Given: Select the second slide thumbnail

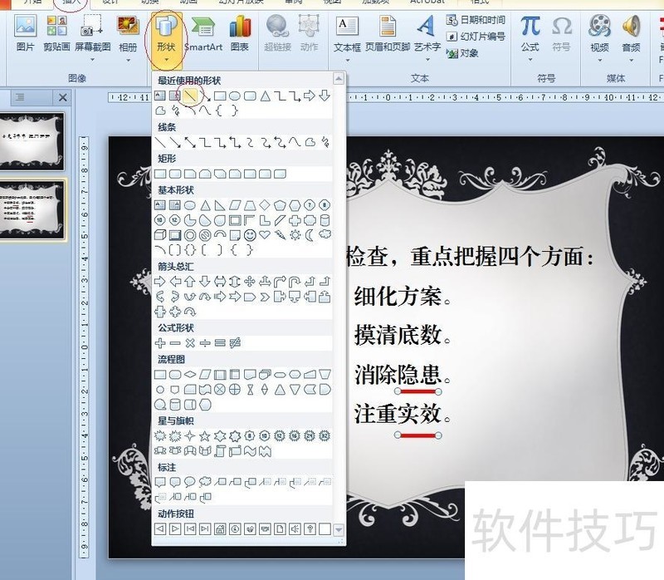Looking at the screenshot, I should pyautogui.click(x=32, y=209).
